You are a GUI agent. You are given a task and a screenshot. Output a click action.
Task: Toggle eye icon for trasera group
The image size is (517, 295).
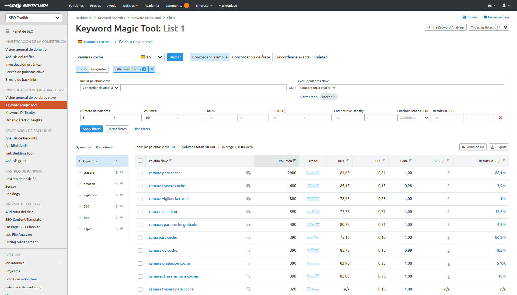pyautogui.click(x=121, y=172)
